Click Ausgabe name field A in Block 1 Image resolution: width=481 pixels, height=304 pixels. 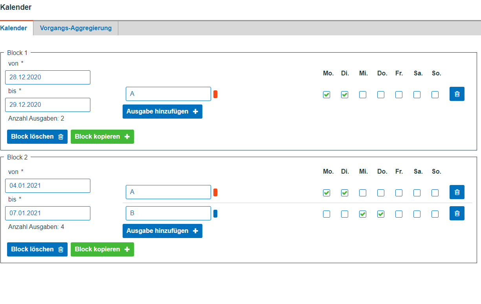168,94
